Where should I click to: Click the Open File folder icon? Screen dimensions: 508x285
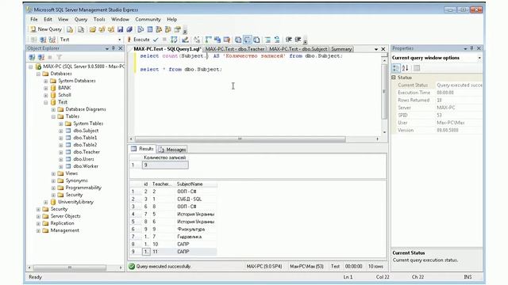(93, 30)
